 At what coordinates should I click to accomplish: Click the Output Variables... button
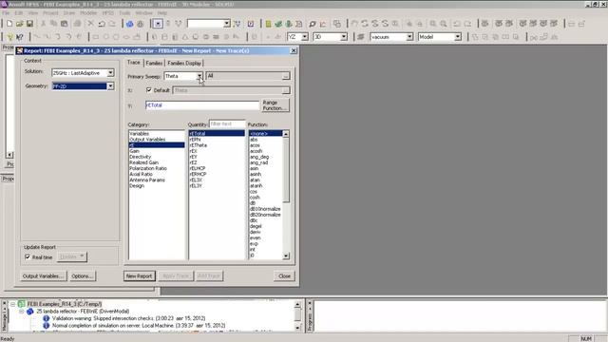[x=43, y=276]
